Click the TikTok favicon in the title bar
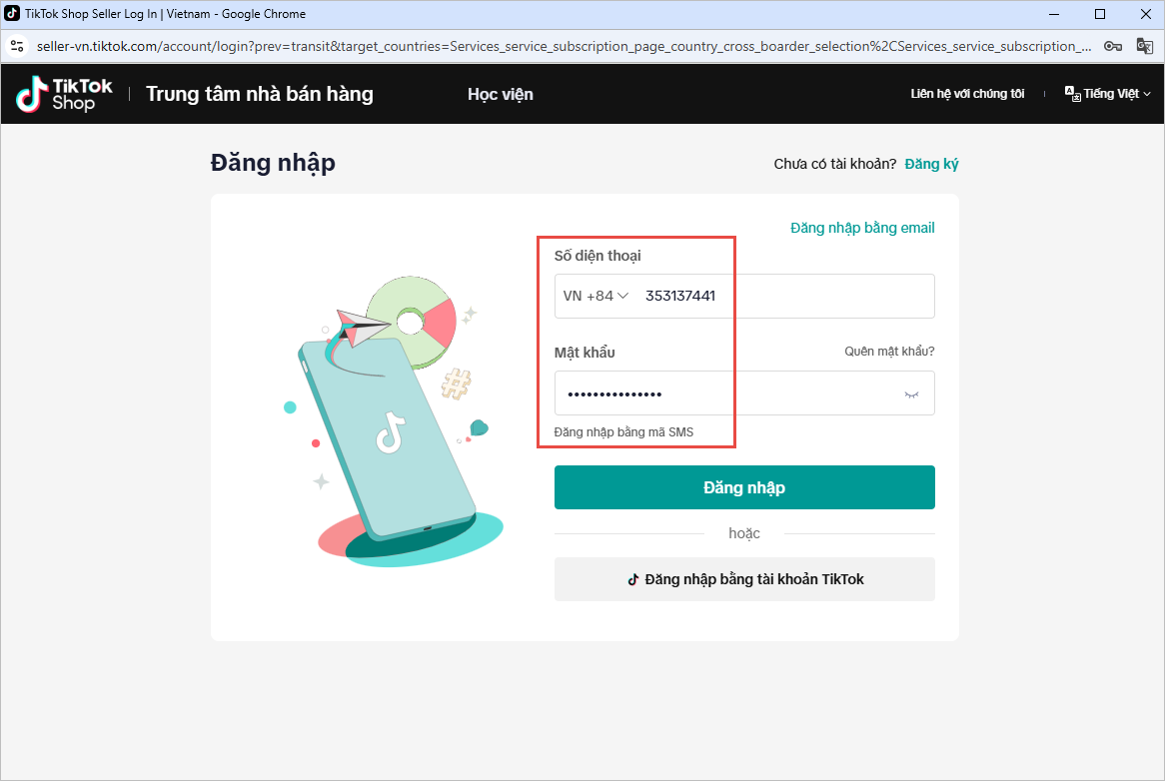 coord(12,13)
